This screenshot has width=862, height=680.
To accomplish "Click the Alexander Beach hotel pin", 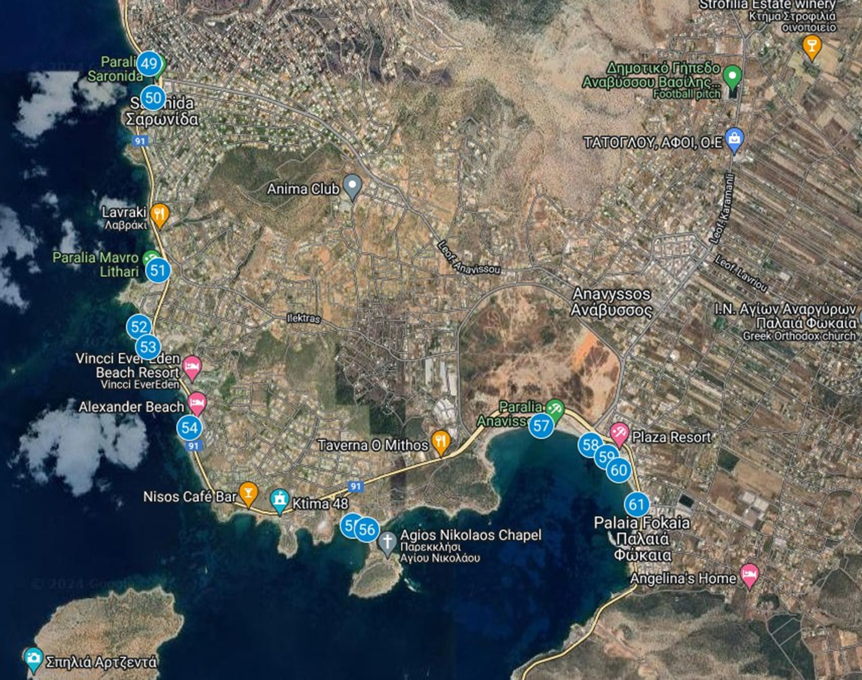I will [x=197, y=404].
